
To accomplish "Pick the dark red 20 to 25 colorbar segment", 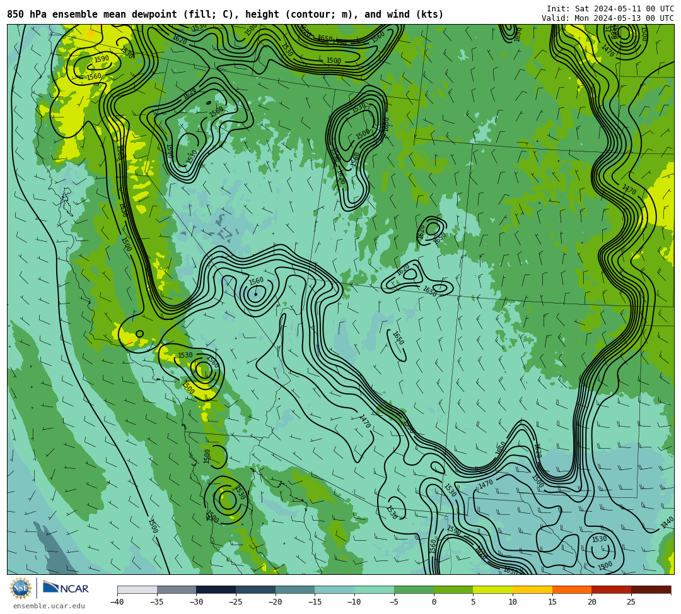I will [x=612, y=589].
